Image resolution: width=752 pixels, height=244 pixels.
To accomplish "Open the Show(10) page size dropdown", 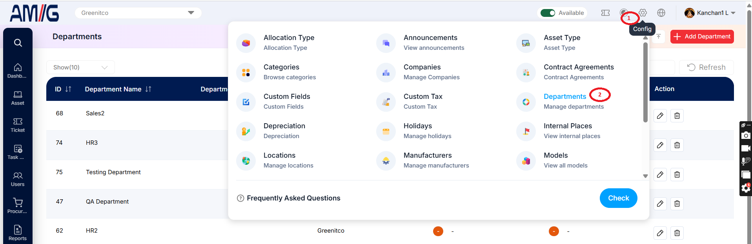I will pos(80,67).
